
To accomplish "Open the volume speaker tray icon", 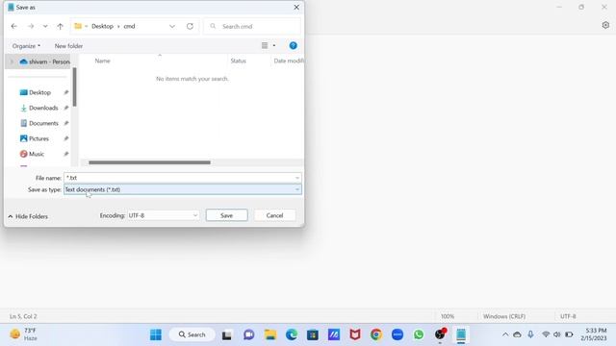I will (556, 334).
